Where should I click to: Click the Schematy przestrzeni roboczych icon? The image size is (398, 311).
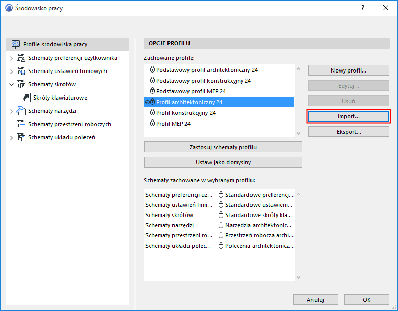(21, 124)
